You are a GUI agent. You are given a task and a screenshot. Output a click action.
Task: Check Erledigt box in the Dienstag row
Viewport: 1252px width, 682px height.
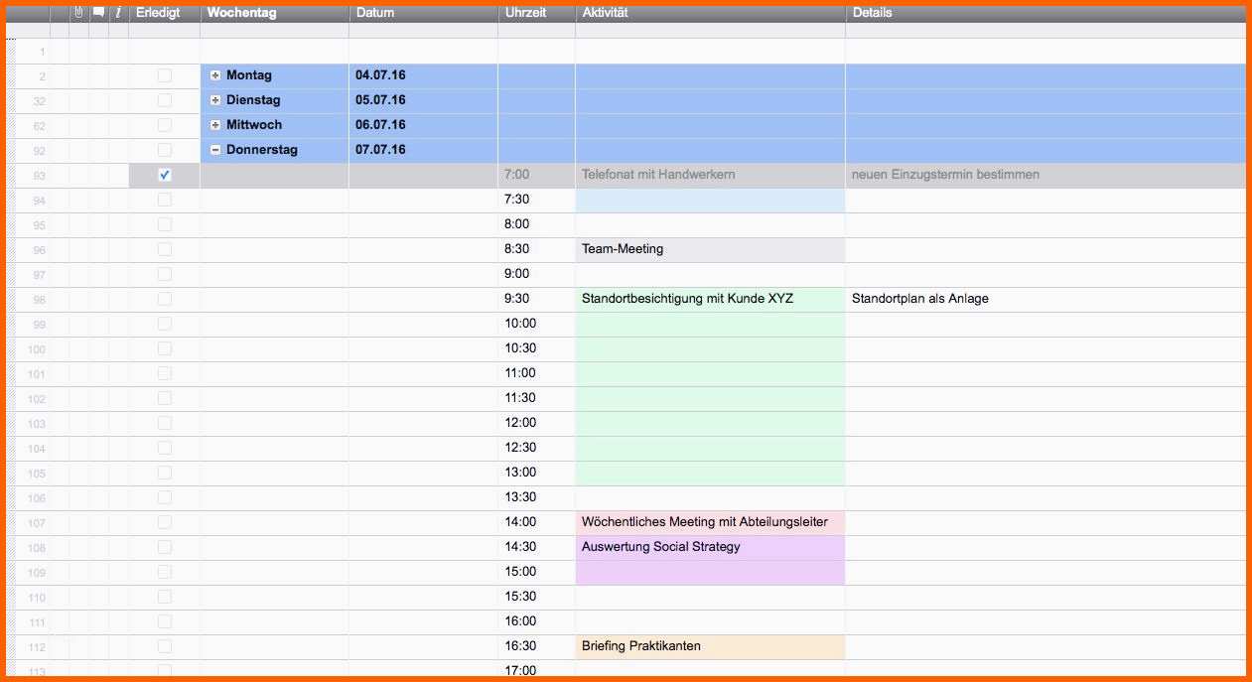click(165, 100)
